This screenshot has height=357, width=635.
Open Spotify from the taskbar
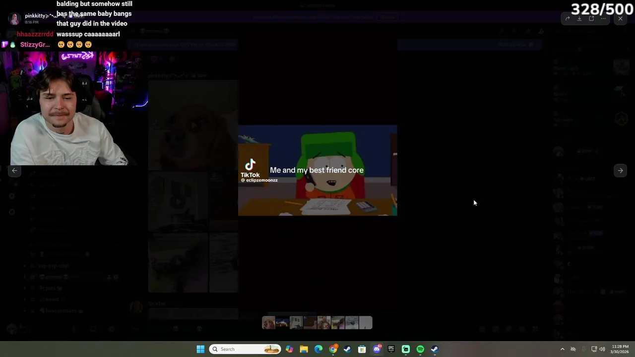point(420,349)
